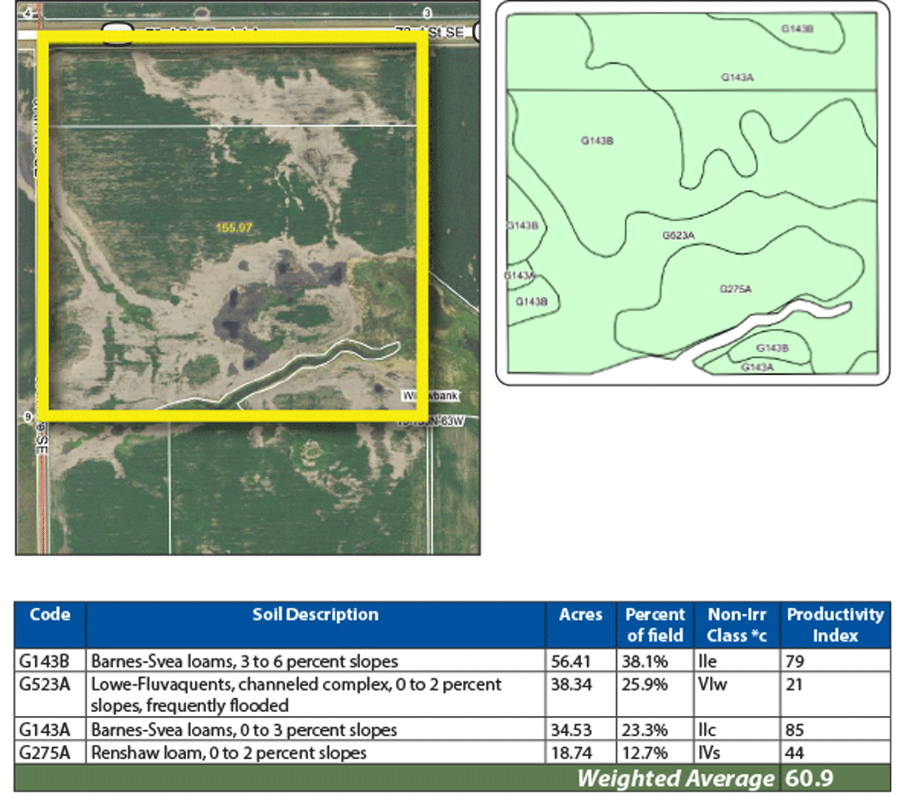Select the G523A label on the soil map
Image resolution: width=910 pixels, height=797 pixels.
click(678, 235)
